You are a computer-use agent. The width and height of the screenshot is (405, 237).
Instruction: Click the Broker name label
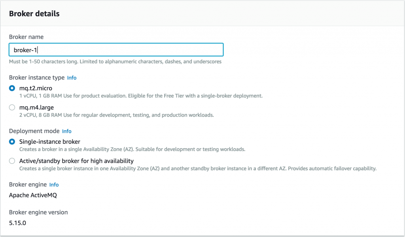pos(26,37)
